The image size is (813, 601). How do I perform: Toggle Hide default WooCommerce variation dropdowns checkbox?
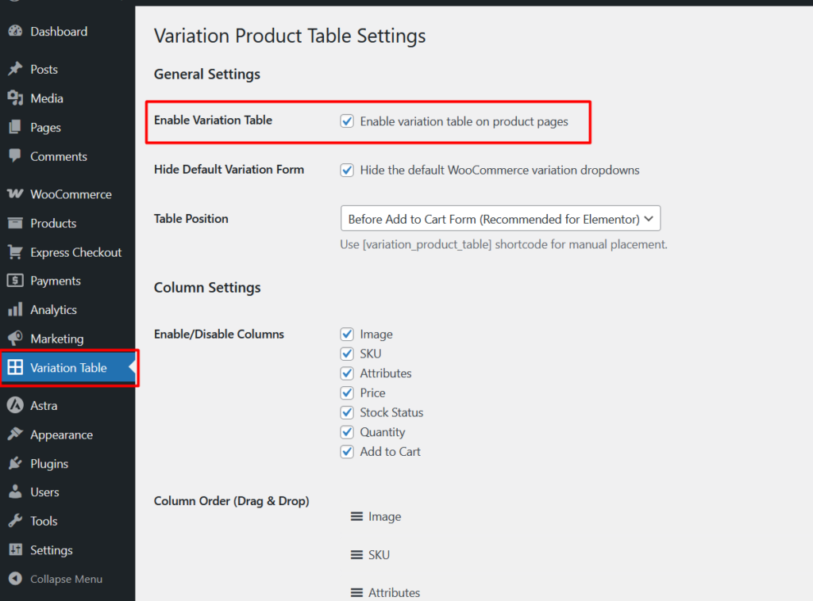[x=347, y=170]
